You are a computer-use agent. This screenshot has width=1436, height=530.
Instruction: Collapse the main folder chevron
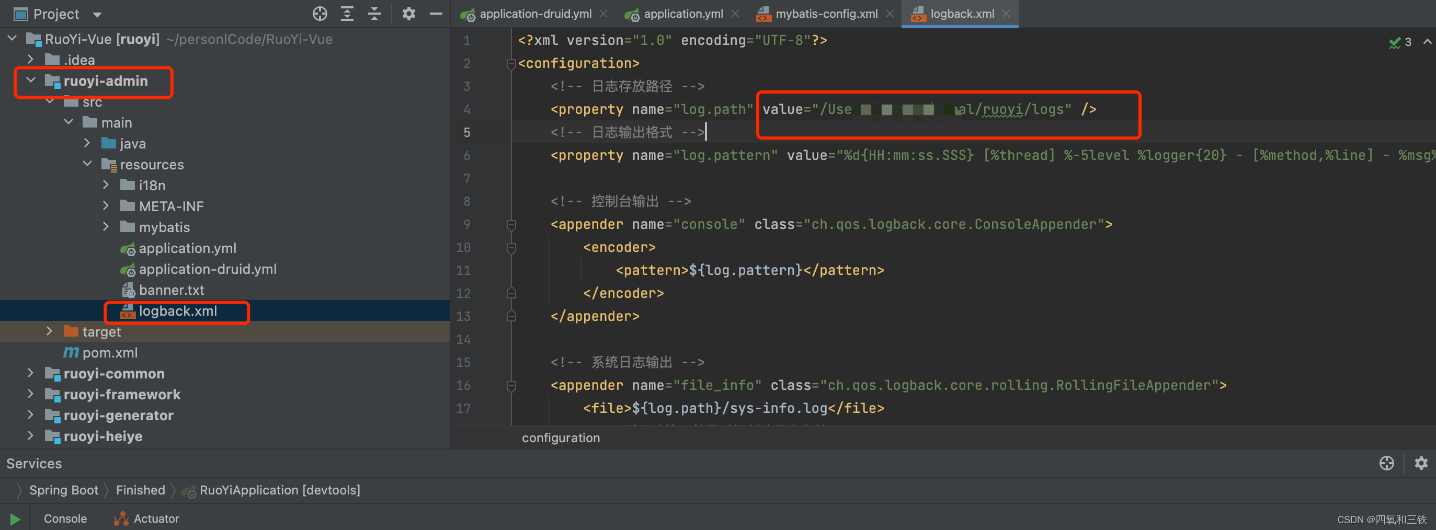click(x=69, y=122)
